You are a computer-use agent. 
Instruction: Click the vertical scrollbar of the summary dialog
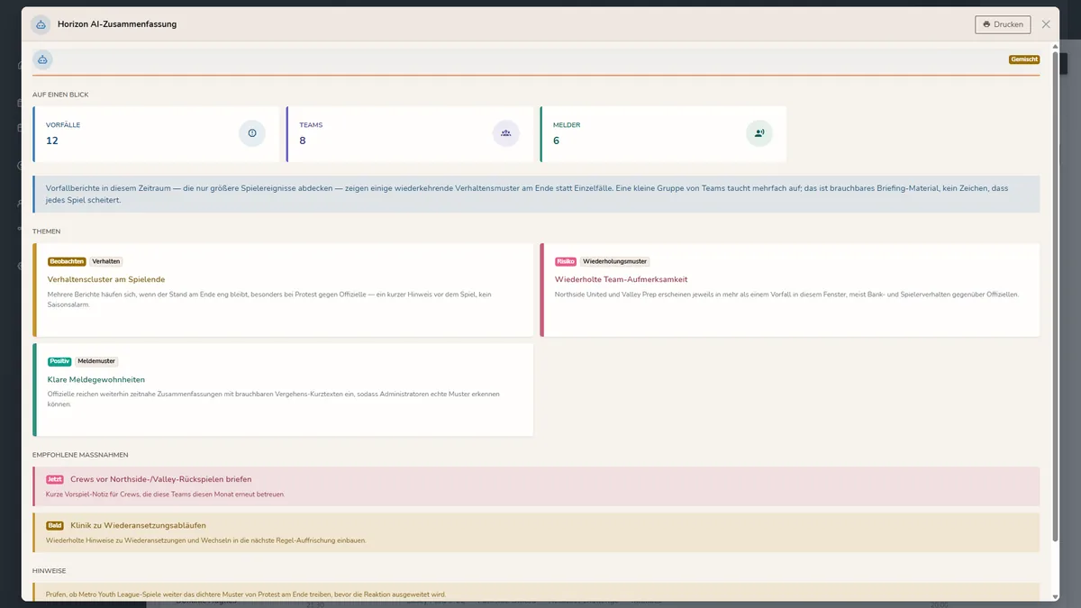[x=1056, y=297]
